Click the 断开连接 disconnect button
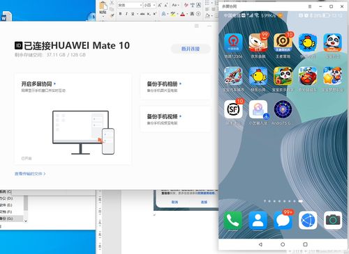The height and width of the screenshot is (254, 349). pos(191,49)
